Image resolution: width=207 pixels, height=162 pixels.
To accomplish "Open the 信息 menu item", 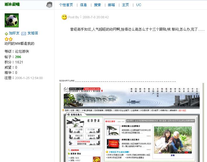I will point(83,5).
